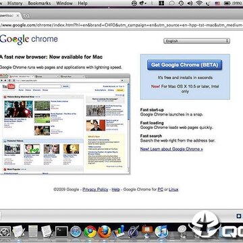Open the TextEdit paper-and-pen Dock icon
Image resolution: width=243 pixels, height=243 pixels.
click(18, 232)
